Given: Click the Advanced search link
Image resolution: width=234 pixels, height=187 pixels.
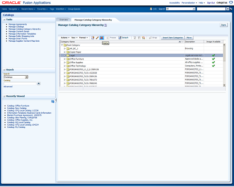Looking at the screenshot, I should click(8, 87).
